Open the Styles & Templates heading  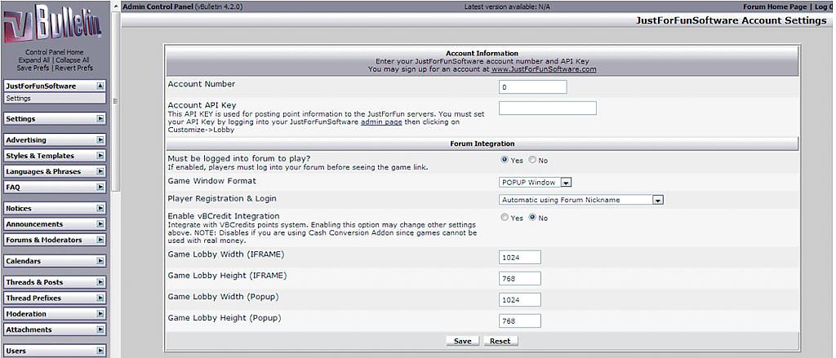(x=40, y=156)
